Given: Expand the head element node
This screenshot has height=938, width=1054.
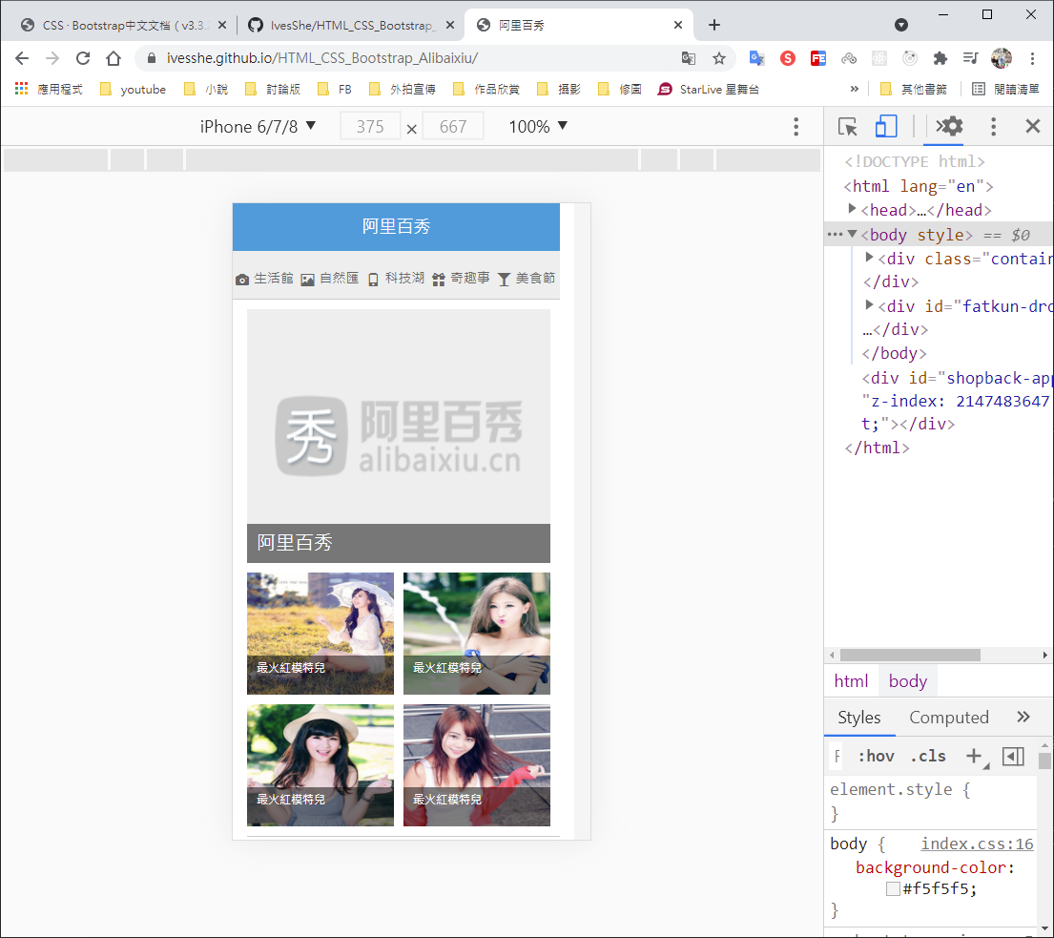Looking at the screenshot, I should (x=853, y=209).
